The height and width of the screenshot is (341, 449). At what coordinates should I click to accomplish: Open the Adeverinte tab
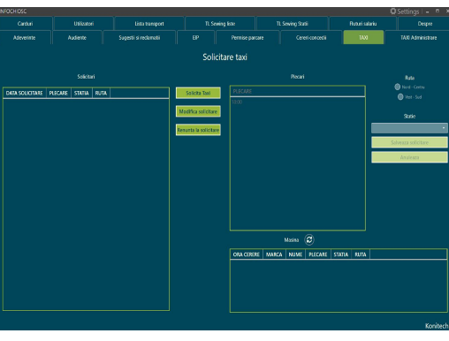pos(24,37)
